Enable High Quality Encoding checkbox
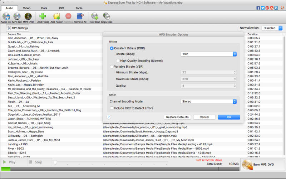This screenshot has height=179, width=286. tap(118, 61)
